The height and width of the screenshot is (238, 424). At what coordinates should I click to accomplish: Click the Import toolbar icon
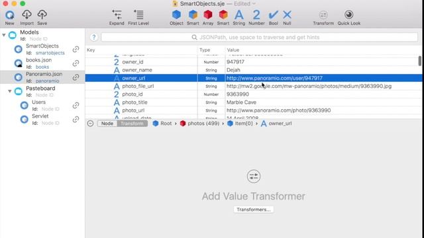(x=26, y=15)
